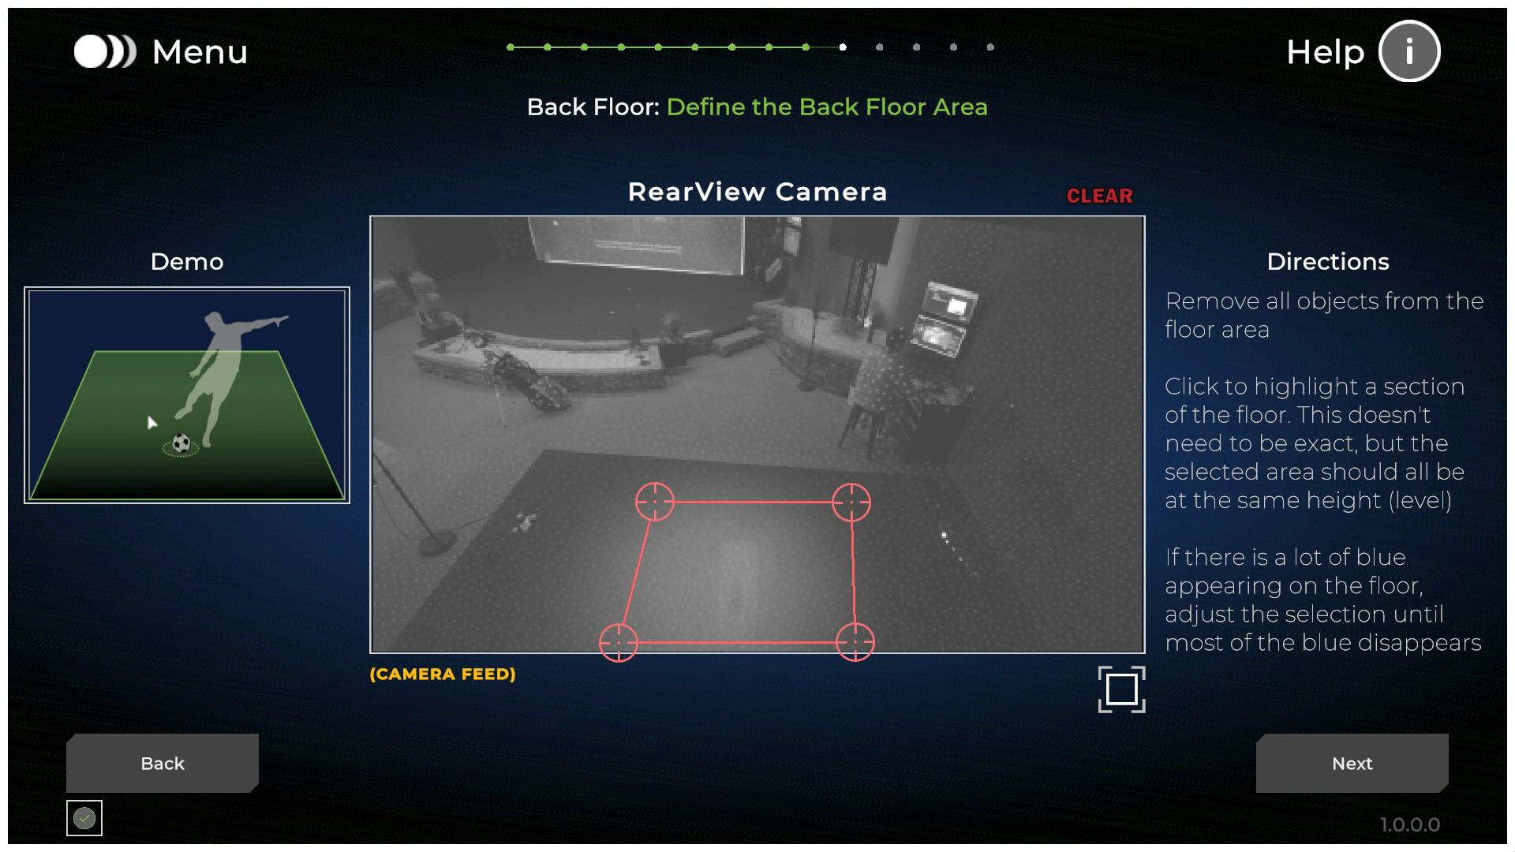Open the Menu label

200,52
